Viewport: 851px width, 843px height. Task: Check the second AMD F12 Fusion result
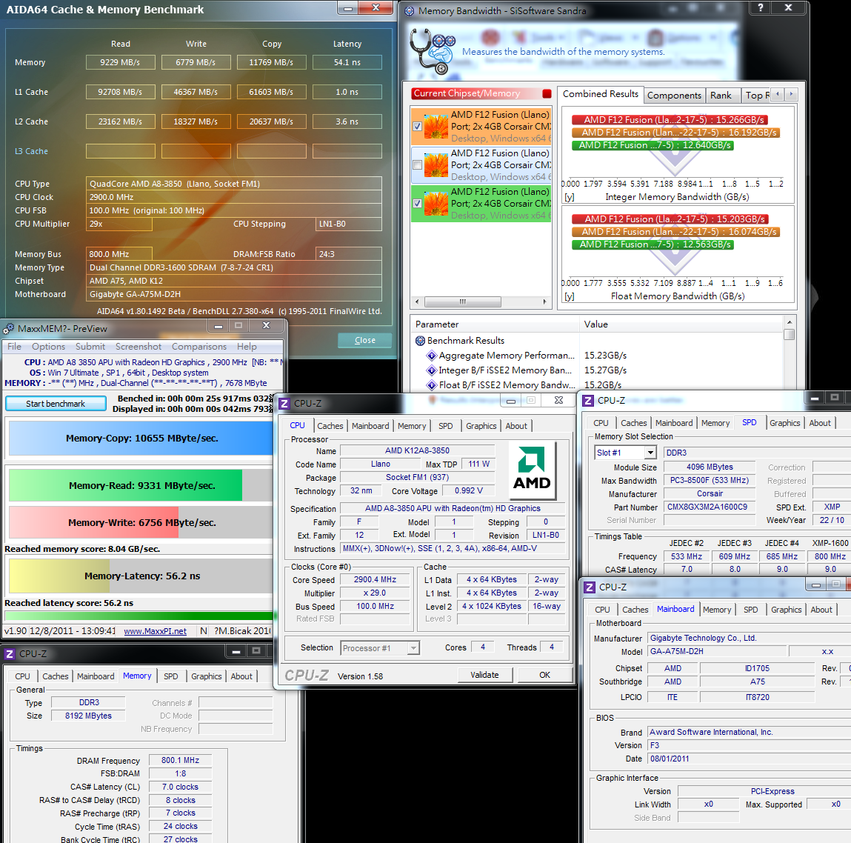[418, 165]
